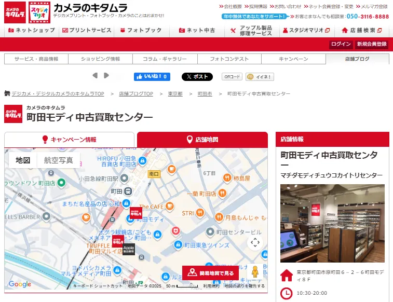This screenshot has height=302, width=393.
Task: Select the 店舗ブログ tab
Action: click(x=357, y=59)
